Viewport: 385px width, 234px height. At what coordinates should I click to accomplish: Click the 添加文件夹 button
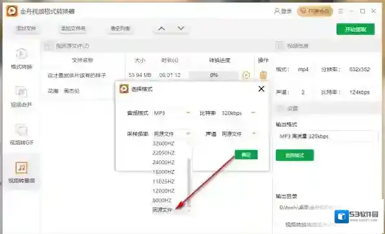[73, 28]
